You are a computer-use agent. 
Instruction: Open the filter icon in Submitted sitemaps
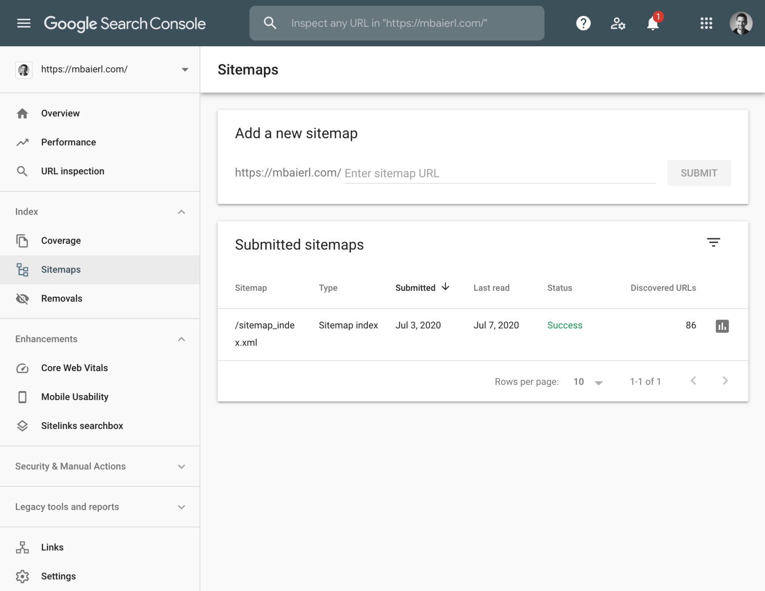point(713,242)
